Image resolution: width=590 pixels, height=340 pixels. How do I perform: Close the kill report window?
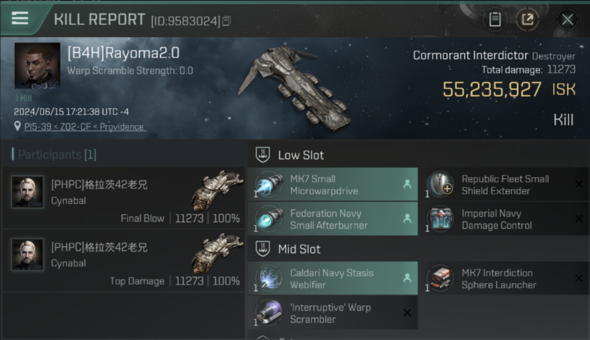click(x=567, y=19)
